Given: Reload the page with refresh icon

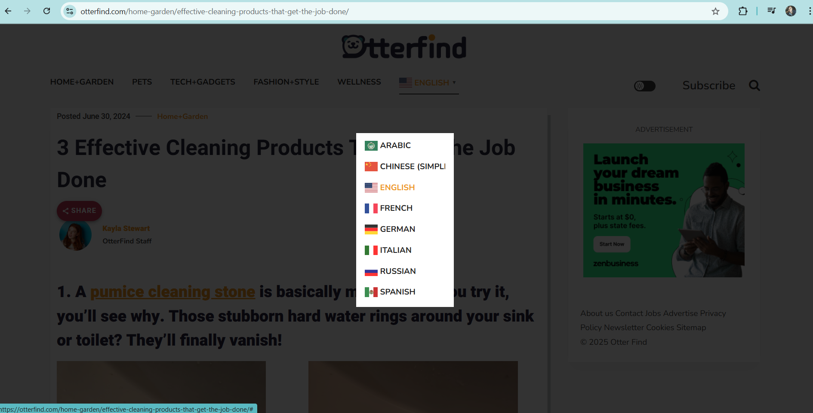Looking at the screenshot, I should (x=47, y=11).
